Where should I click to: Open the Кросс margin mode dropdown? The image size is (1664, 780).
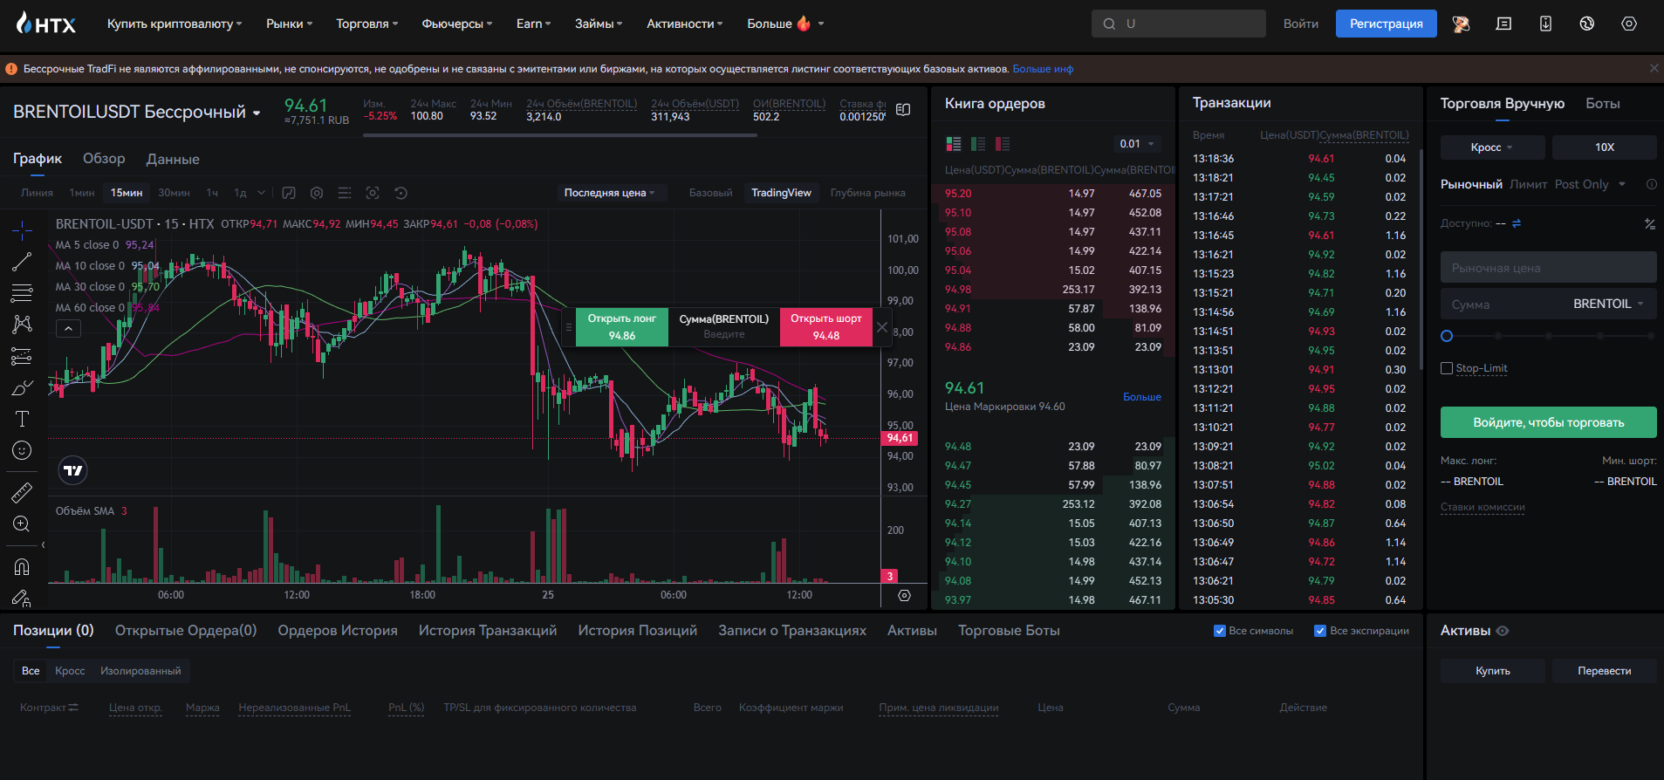click(1491, 147)
